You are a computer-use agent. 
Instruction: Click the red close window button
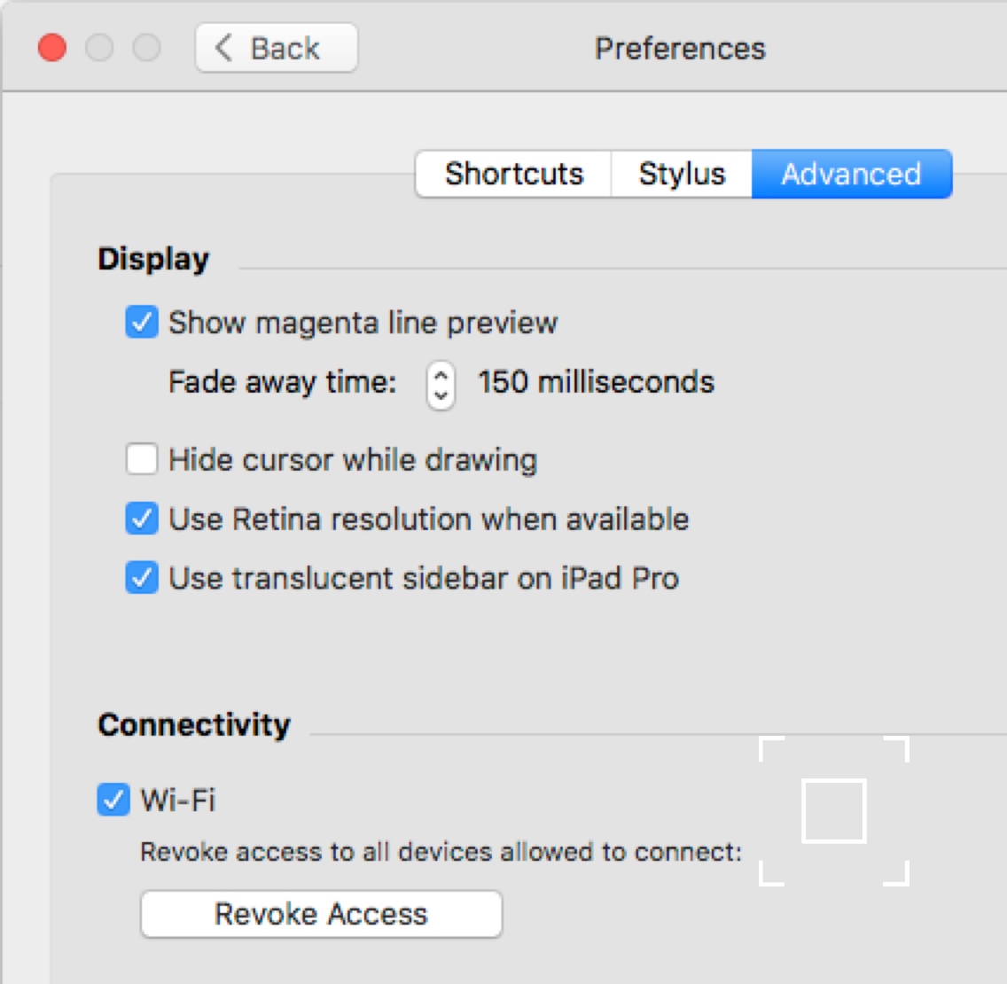(51, 48)
